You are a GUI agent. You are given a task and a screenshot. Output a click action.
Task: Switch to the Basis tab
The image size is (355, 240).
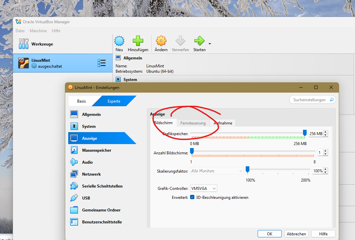[x=81, y=101]
